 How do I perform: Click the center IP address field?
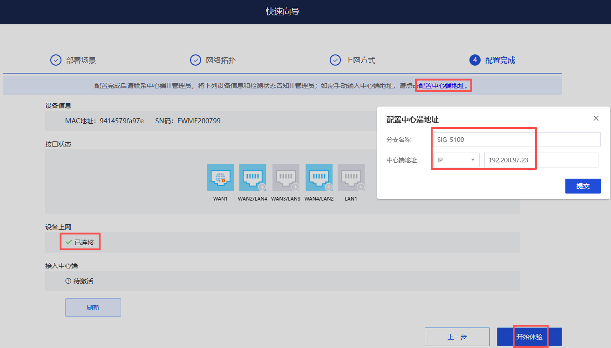click(541, 160)
